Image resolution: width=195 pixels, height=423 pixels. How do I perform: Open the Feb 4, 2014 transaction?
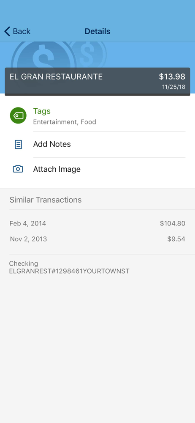coord(97,223)
